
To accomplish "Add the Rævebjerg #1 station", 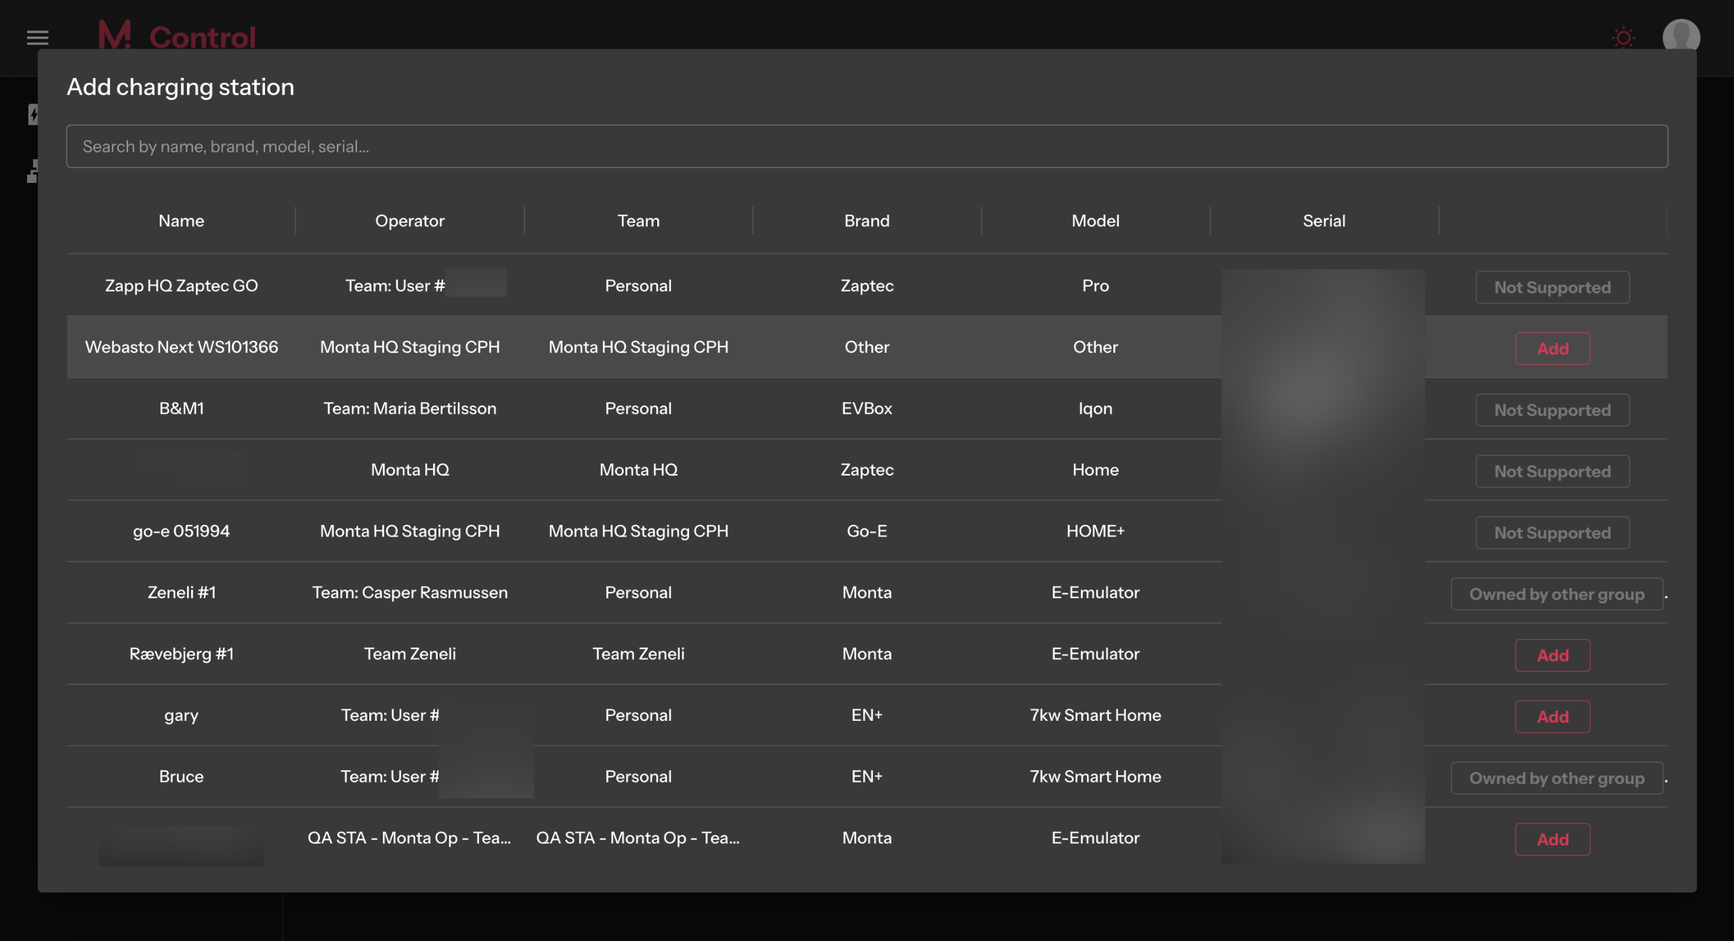I will click(x=1552, y=656).
